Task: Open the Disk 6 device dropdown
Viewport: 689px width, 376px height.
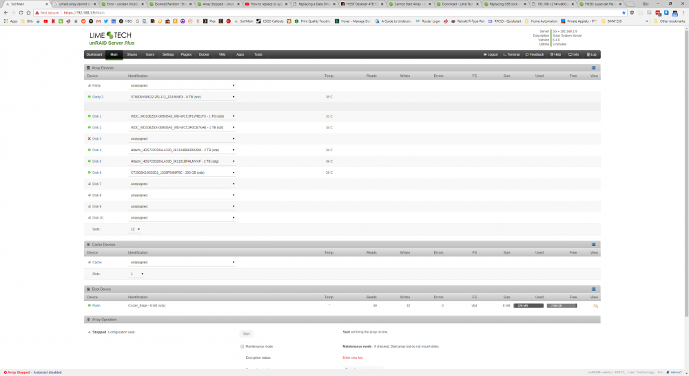Action: (182, 173)
